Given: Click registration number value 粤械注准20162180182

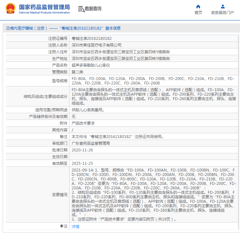Looking at the screenshot, I should click(x=92, y=39).
